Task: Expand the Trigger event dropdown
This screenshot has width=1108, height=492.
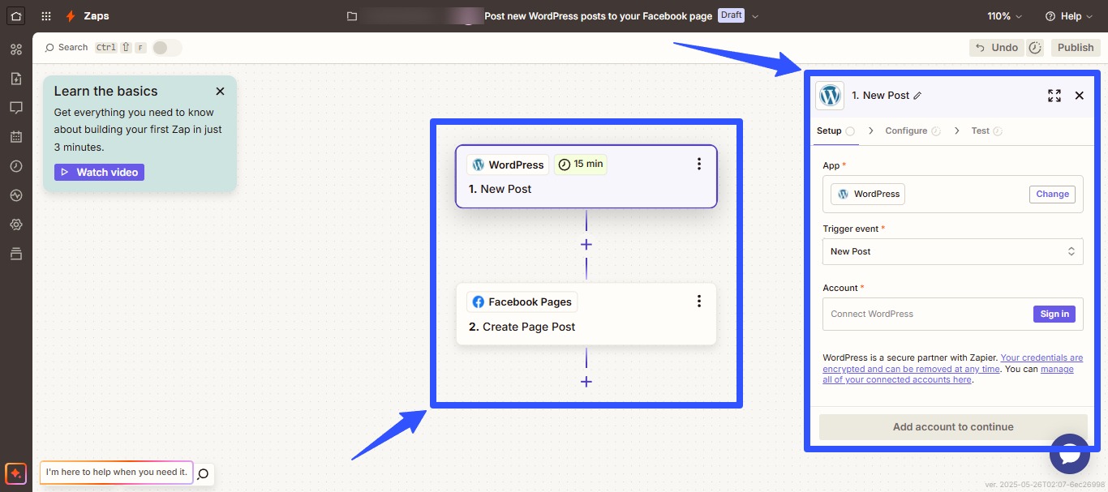Action: 952,251
